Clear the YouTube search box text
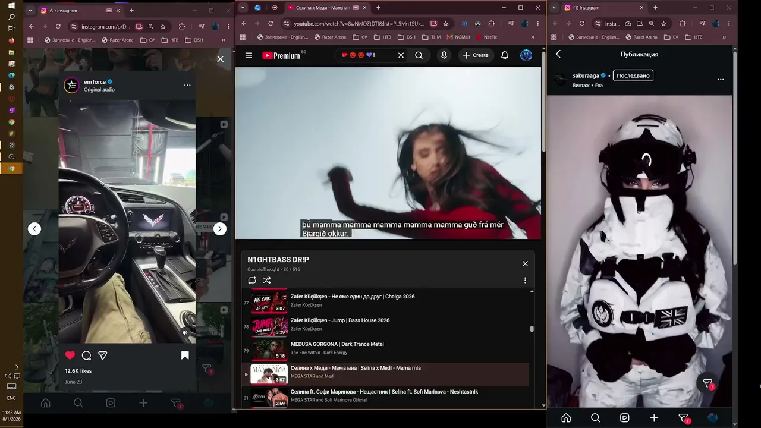This screenshot has width=761, height=428. (x=401, y=55)
